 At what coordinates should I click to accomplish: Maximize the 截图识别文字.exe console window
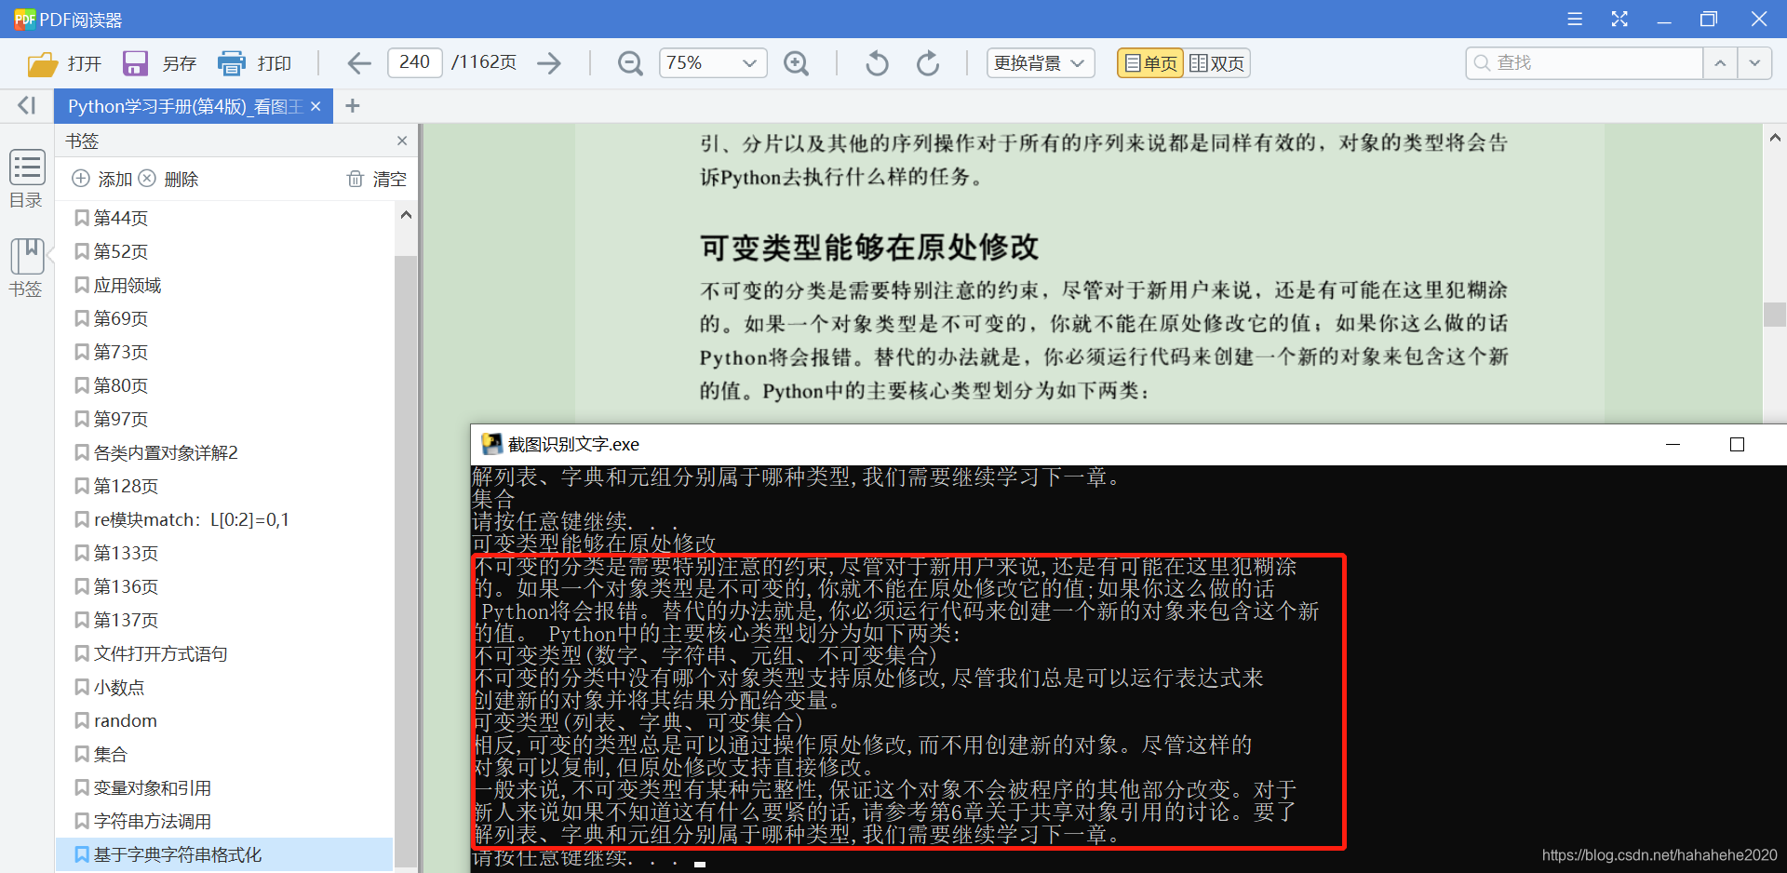[x=1737, y=444]
